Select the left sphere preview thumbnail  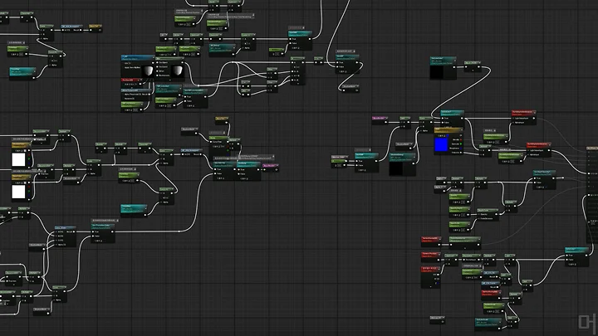[147, 71]
